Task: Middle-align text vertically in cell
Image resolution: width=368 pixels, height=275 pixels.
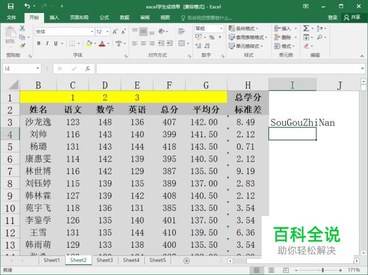Action: point(143,31)
